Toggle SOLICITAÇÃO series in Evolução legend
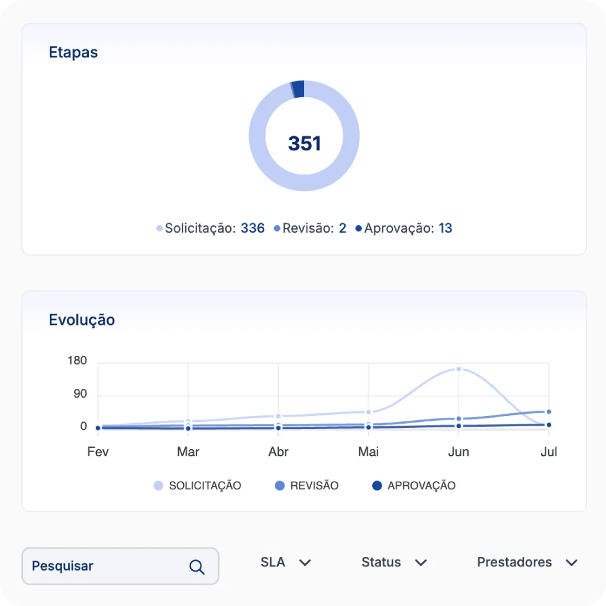The height and width of the screenshot is (606, 606). (x=198, y=486)
